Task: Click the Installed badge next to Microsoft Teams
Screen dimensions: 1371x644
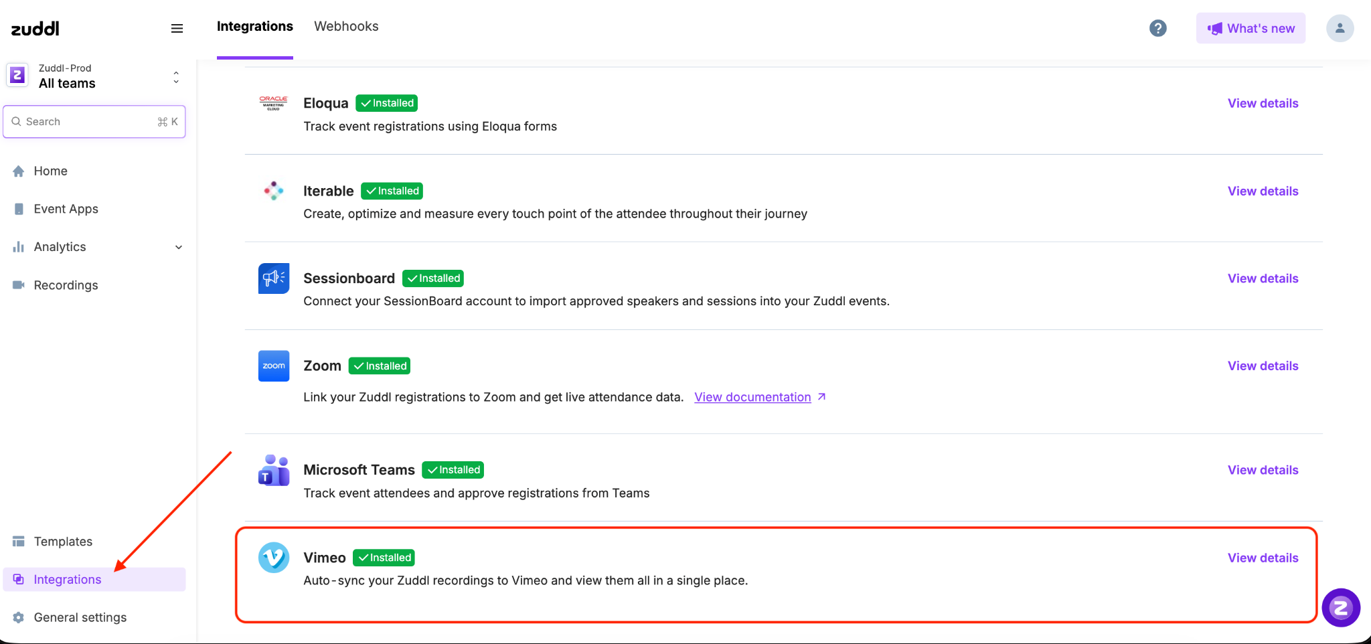Action: pos(453,470)
